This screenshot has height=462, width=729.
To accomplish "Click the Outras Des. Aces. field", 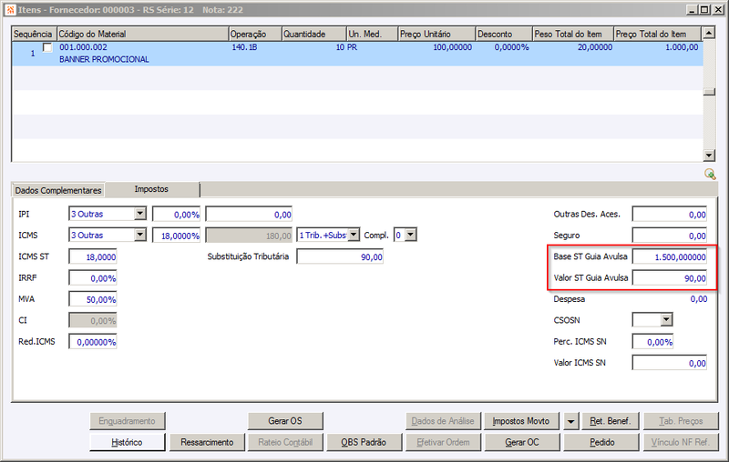I will click(x=670, y=215).
